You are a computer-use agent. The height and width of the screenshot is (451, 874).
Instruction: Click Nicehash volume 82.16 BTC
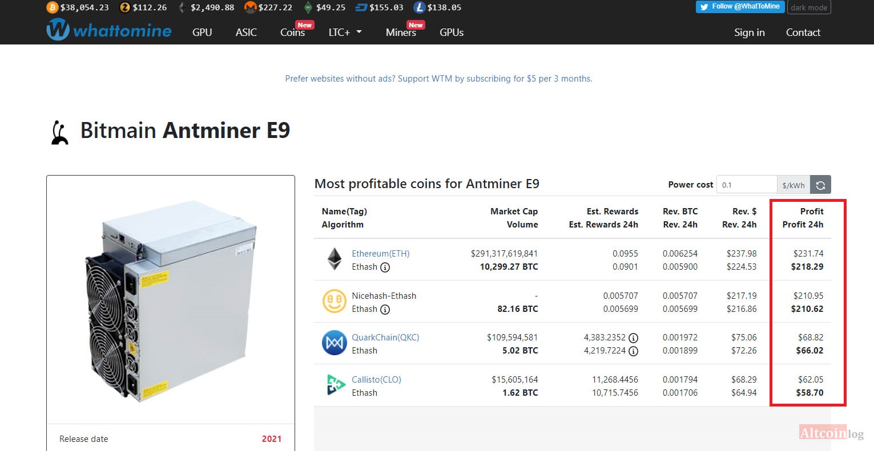[518, 309]
